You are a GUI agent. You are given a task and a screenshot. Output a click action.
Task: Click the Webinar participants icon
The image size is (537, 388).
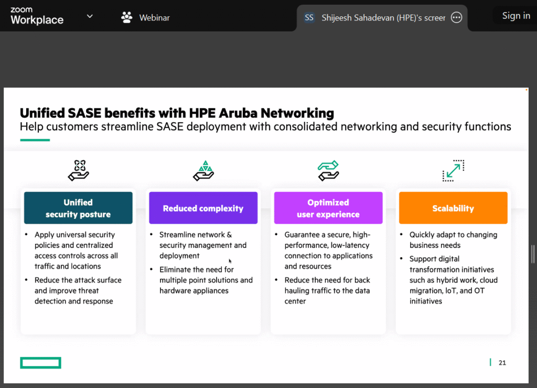click(127, 17)
